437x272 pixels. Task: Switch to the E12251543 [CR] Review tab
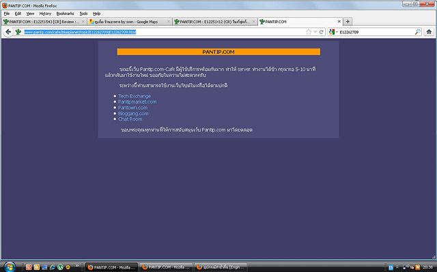[x=44, y=21]
